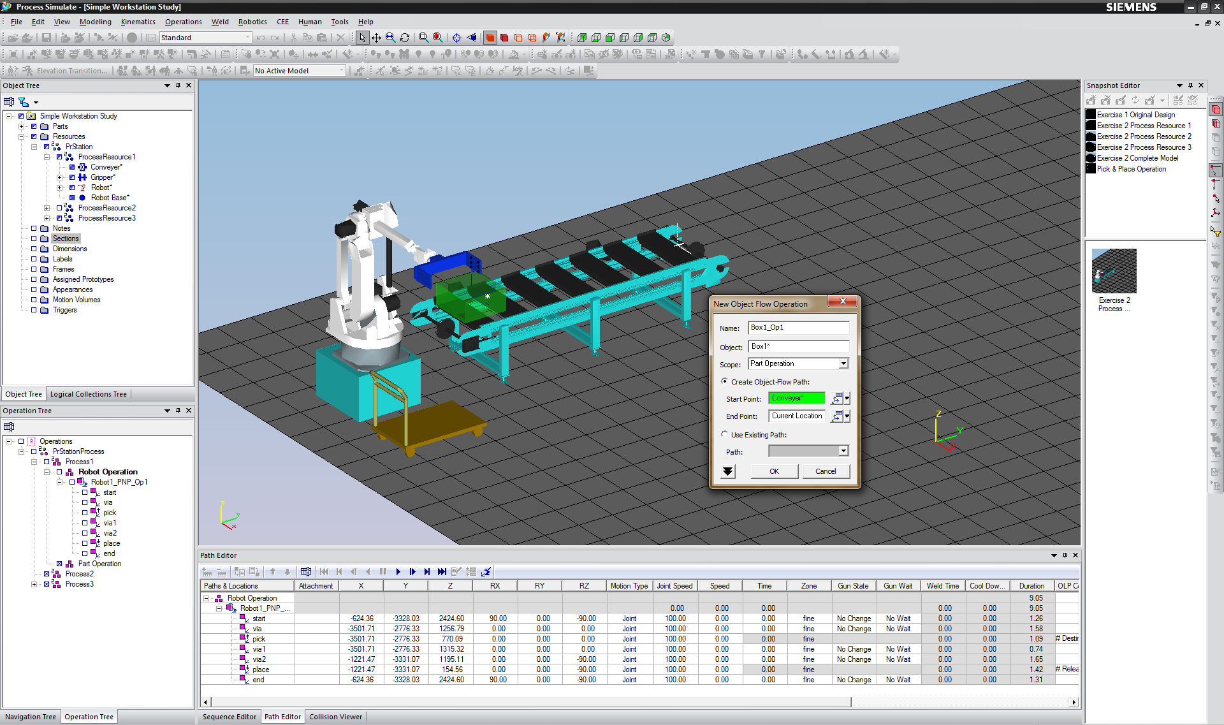This screenshot has width=1224, height=725.
Task: Click the Open folder icon in toolbar
Action: [x=13, y=38]
